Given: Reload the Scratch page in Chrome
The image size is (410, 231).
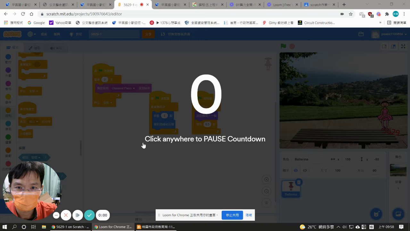Looking at the screenshot, I should click(23, 14).
